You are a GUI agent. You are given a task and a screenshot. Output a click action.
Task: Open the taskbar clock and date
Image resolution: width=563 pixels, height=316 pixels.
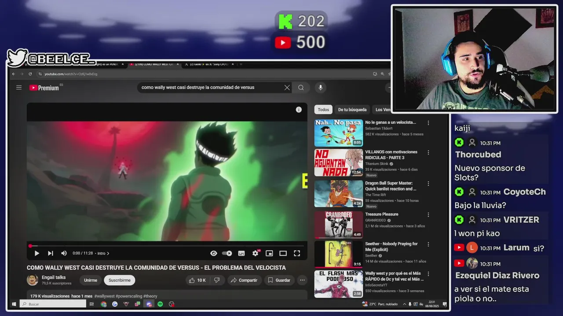432,304
